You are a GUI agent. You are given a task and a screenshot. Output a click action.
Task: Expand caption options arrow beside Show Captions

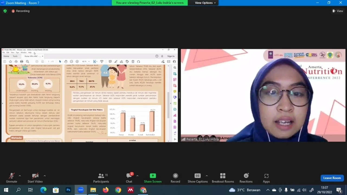[x=207, y=175]
